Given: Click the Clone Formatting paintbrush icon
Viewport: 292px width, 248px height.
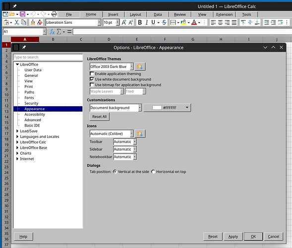Looking at the screenshot, I should (x=33, y=22).
